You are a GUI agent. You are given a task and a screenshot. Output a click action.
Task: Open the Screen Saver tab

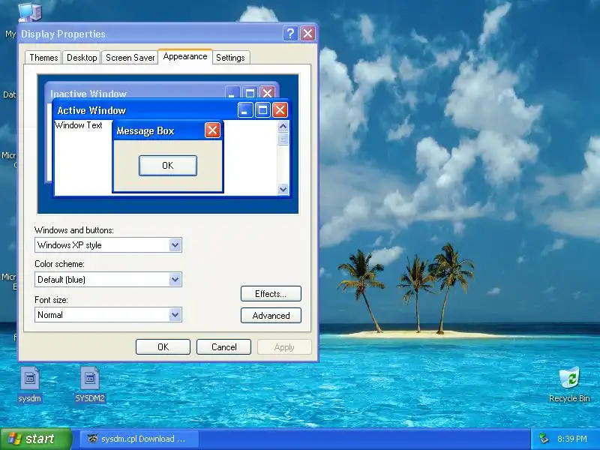coord(130,58)
